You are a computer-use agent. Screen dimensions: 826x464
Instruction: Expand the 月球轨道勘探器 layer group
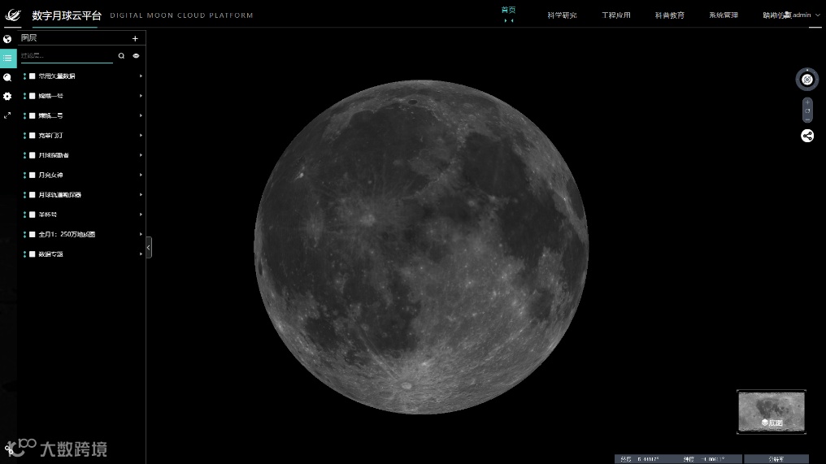click(141, 195)
